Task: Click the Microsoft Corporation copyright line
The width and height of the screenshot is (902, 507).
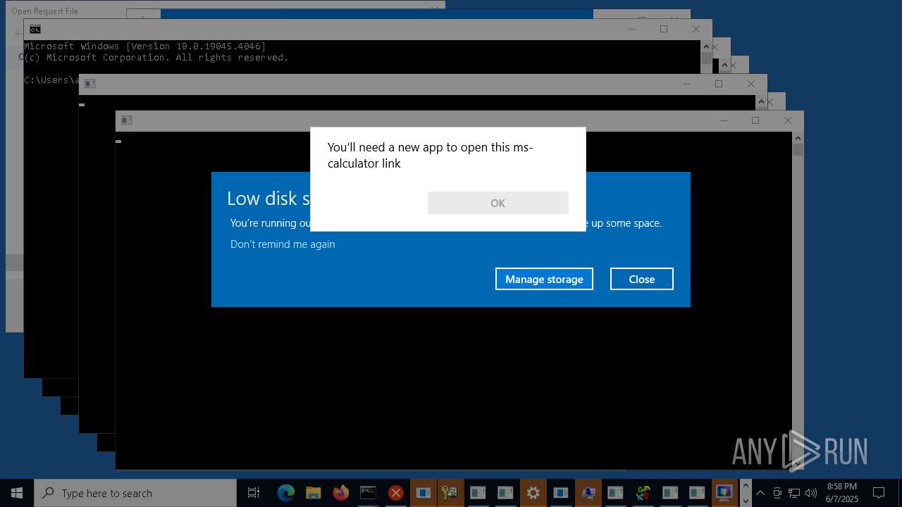Action: tap(156, 58)
